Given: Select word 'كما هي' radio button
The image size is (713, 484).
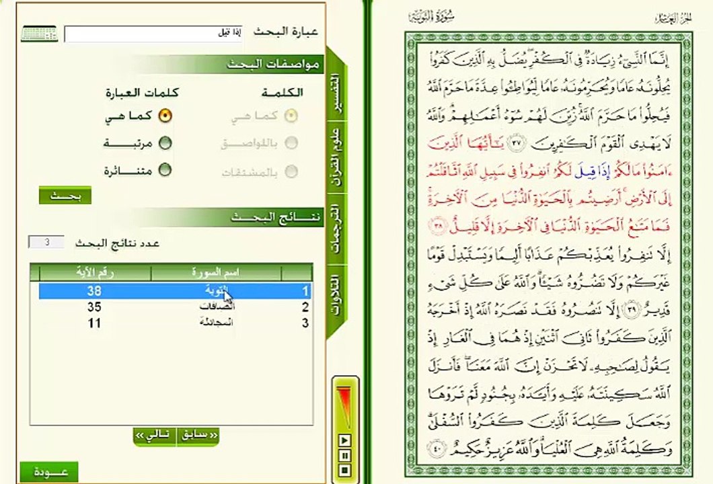Looking at the screenshot, I should tap(291, 116).
